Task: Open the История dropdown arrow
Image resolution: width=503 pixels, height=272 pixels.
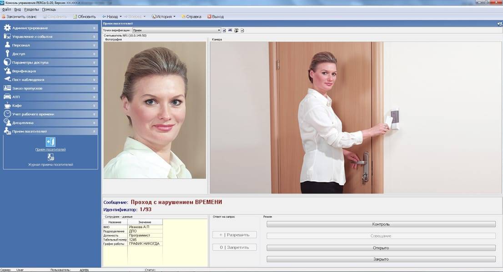Action: pos(174,17)
